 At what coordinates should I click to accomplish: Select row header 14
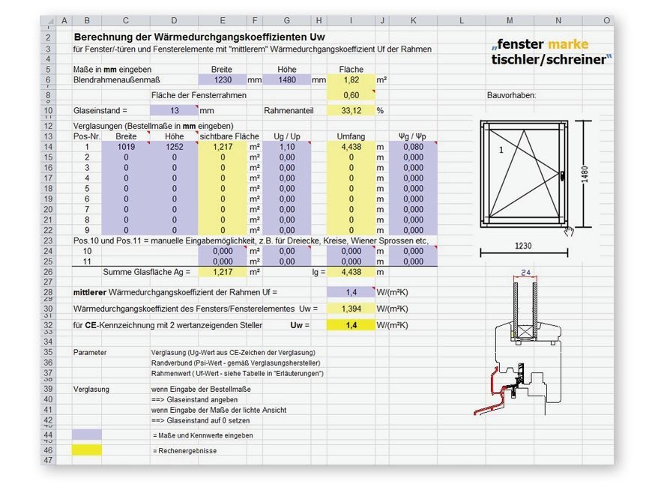pyautogui.click(x=48, y=148)
